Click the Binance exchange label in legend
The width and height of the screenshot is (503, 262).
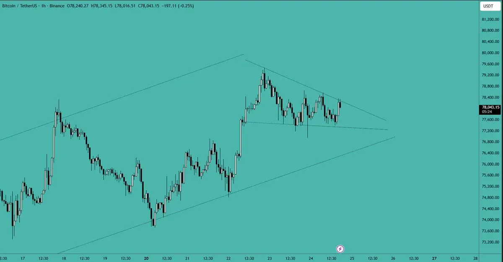pos(57,6)
